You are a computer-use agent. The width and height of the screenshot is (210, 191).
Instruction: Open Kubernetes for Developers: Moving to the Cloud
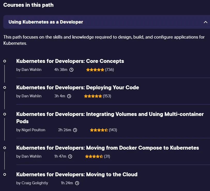click(x=77, y=174)
